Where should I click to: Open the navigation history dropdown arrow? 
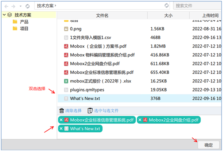point(21,6)
